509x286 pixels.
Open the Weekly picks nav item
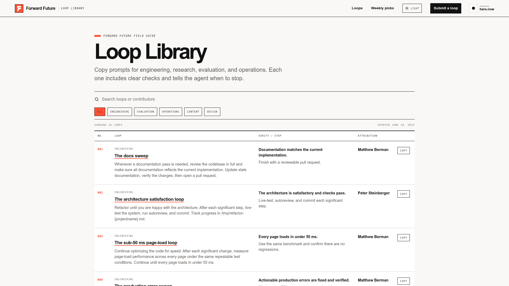pos(382,8)
